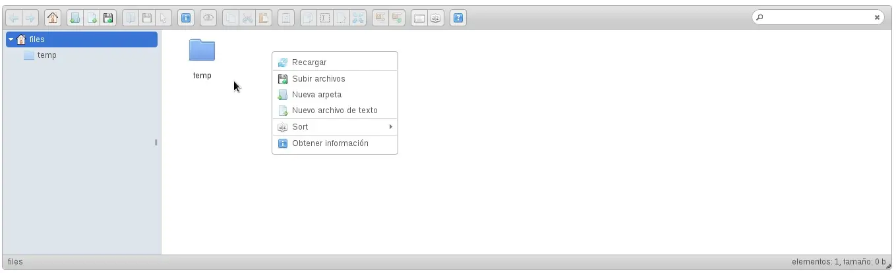Click the Resize image toolbar icon
This screenshot has height=273, width=896.
coord(357,18)
